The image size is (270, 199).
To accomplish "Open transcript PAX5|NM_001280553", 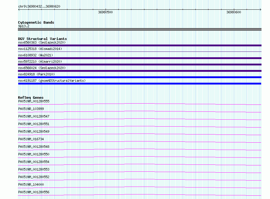I will tap(34, 169).
